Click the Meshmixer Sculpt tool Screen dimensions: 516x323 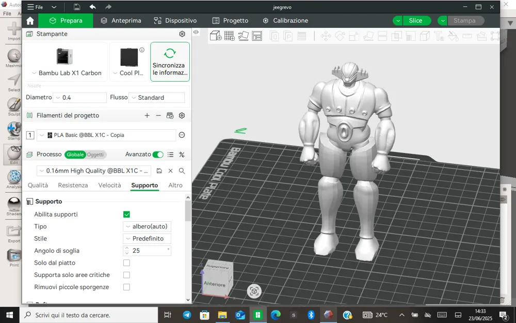click(14, 107)
